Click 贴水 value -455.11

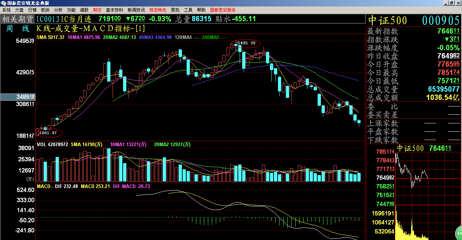[x=244, y=19]
